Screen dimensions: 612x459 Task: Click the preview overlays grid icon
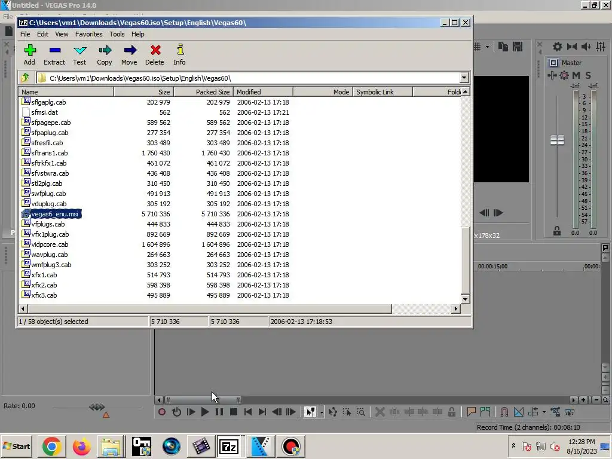click(x=478, y=47)
